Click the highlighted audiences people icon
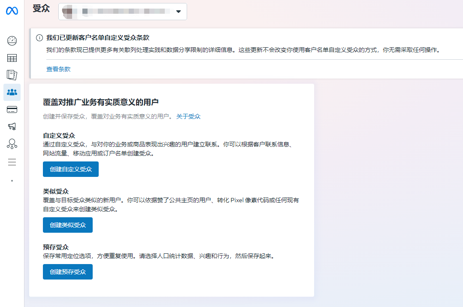The width and height of the screenshot is (463, 307). coord(12,92)
